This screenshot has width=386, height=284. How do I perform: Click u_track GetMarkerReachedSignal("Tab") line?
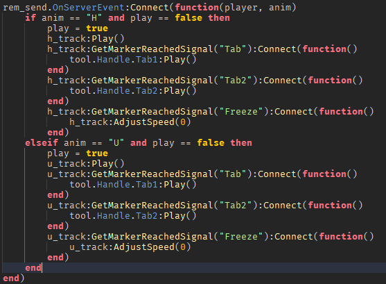click(202, 174)
